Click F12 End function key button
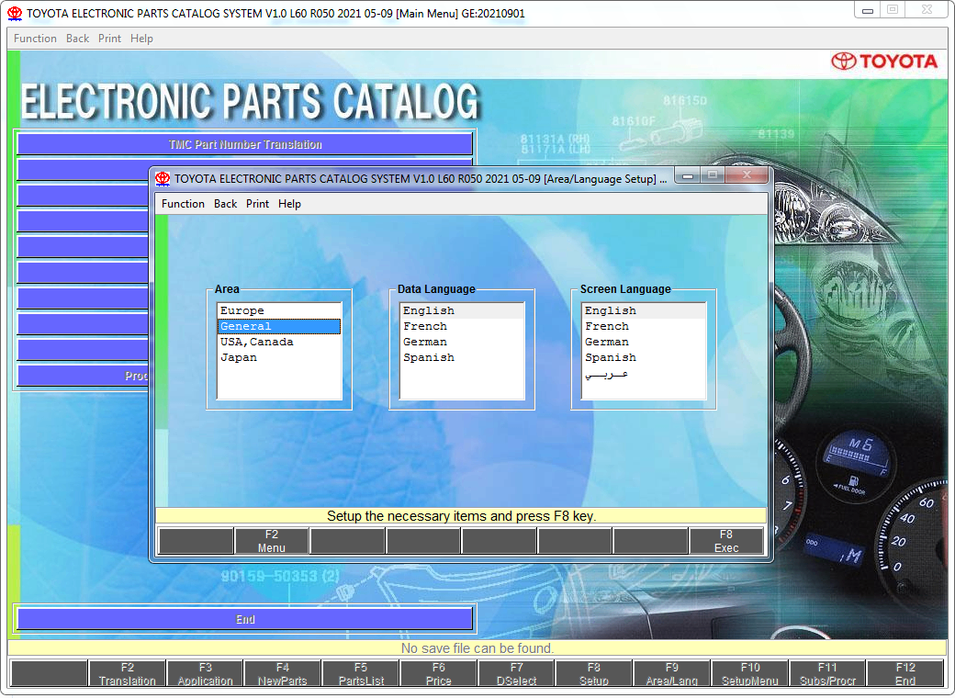Image resolution: width=955 pixels, height=698 pixels. pos(905,673)
